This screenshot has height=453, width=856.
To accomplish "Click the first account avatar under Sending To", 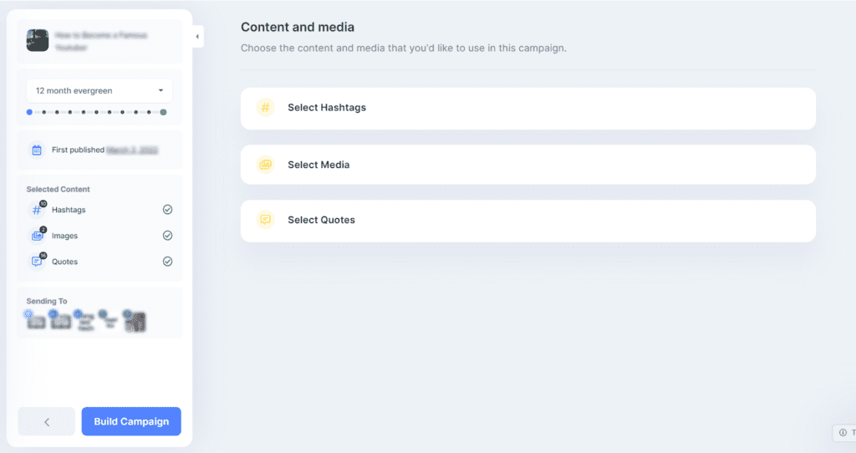I will pos(35,321).
